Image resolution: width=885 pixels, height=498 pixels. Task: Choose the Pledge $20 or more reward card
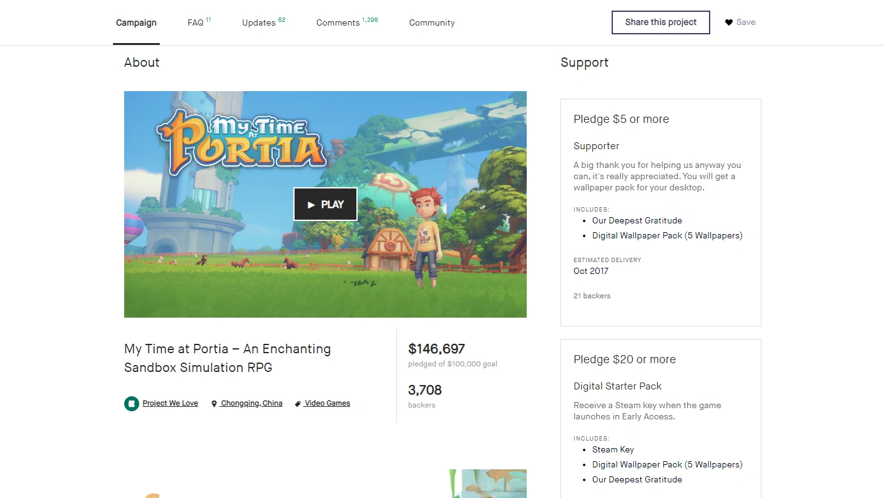tap(661, 419)
